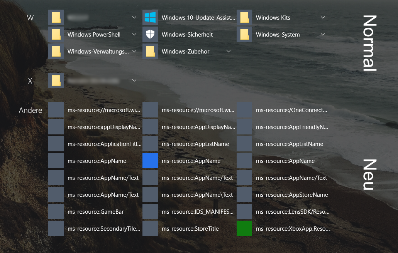Click the Andere group header

pos(30,110)
